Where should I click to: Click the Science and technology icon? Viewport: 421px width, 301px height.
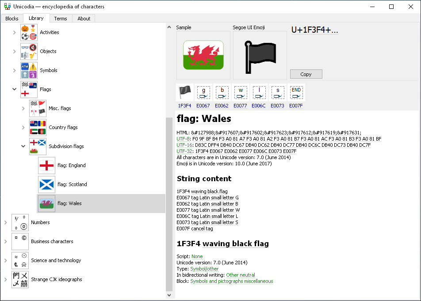tap(20, 260)
